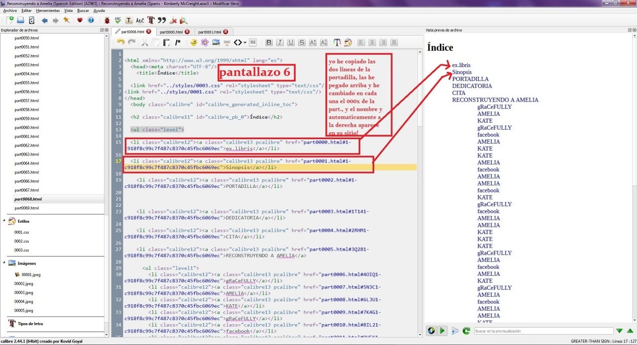Open the Vista menu
Image resolution: width=637 pixels, height=345 pixels.
(x=69, y=10)
